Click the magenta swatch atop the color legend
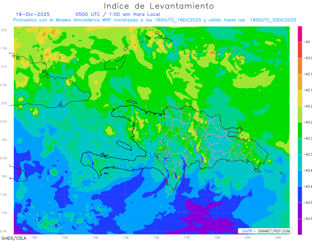The width and height of the screenshot is (312, 241). coord(300,34)
